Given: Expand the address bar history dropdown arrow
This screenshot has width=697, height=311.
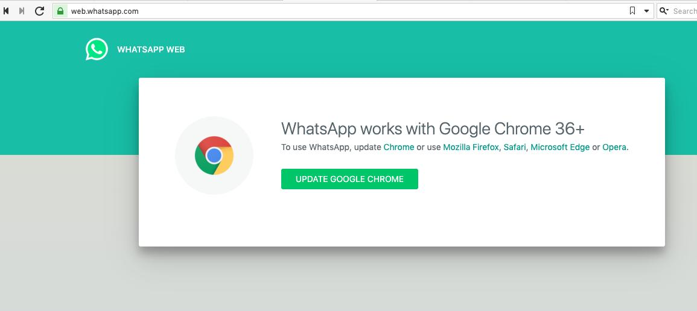Looking at the screenshot, I should pos(646,11).
